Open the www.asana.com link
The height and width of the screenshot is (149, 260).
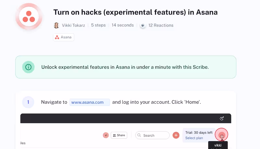coord(90,102)
